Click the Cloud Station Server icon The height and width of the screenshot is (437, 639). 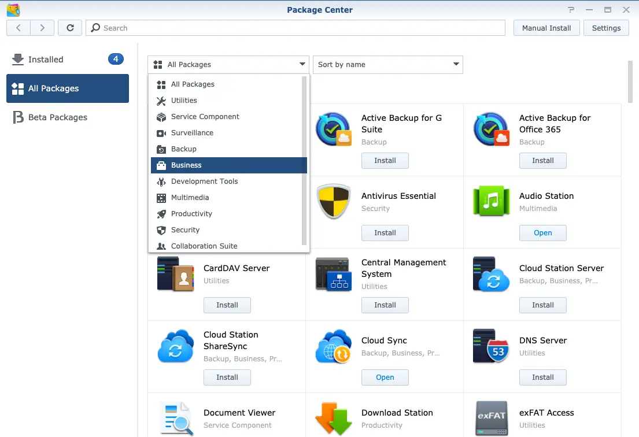(x=492, y=273)
